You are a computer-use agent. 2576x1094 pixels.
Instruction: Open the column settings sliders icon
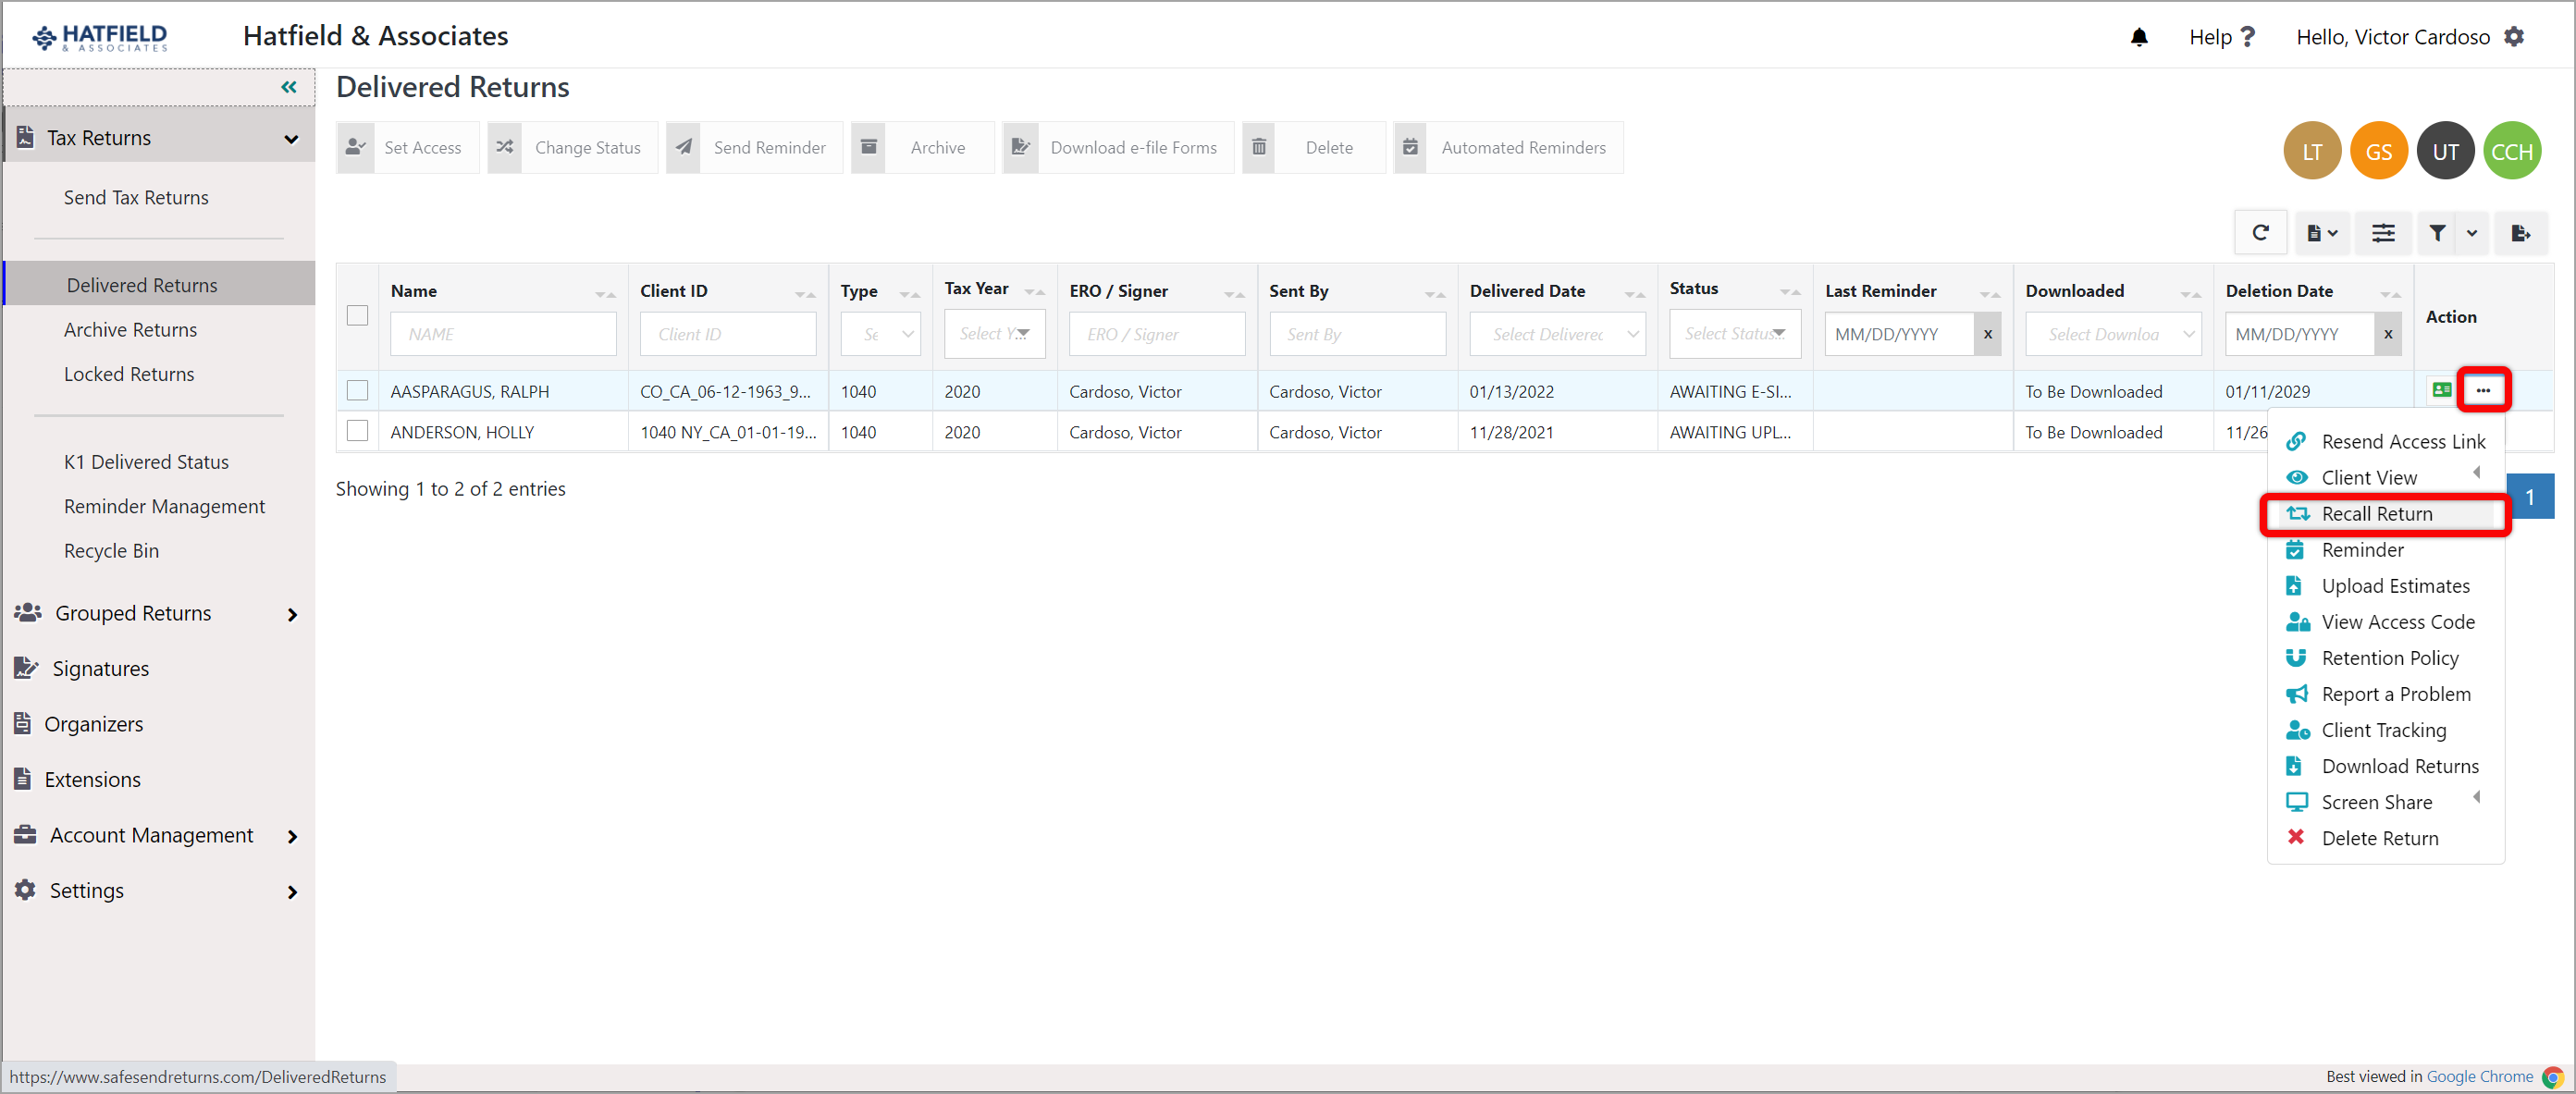pos(2384,233)
